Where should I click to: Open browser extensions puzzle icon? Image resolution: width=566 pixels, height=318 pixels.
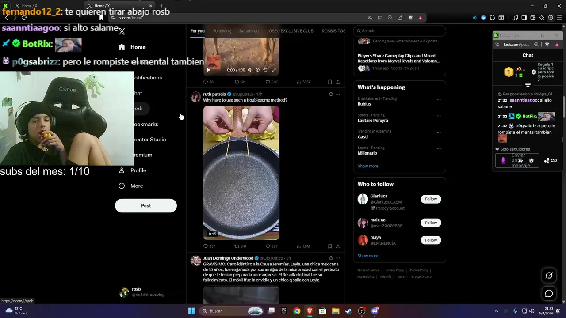[492, 18]
